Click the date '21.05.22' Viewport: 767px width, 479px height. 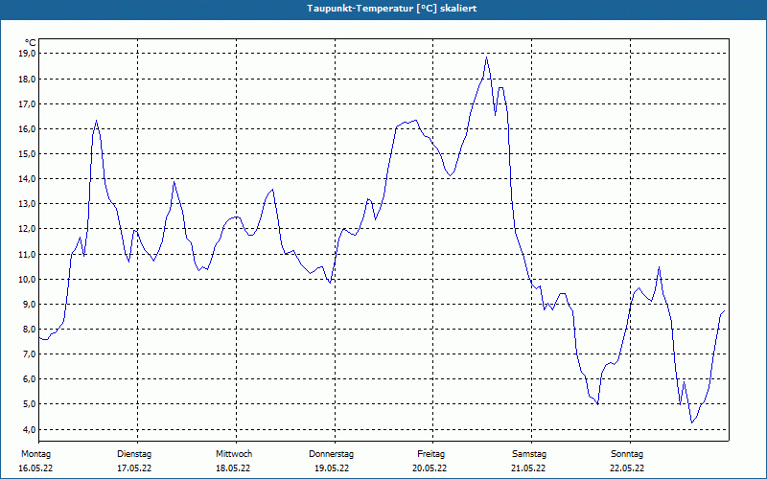(x=528, y=468)
